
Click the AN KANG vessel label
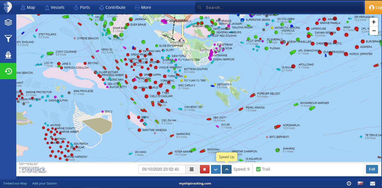pyautogui.click(x=140, y=152)
